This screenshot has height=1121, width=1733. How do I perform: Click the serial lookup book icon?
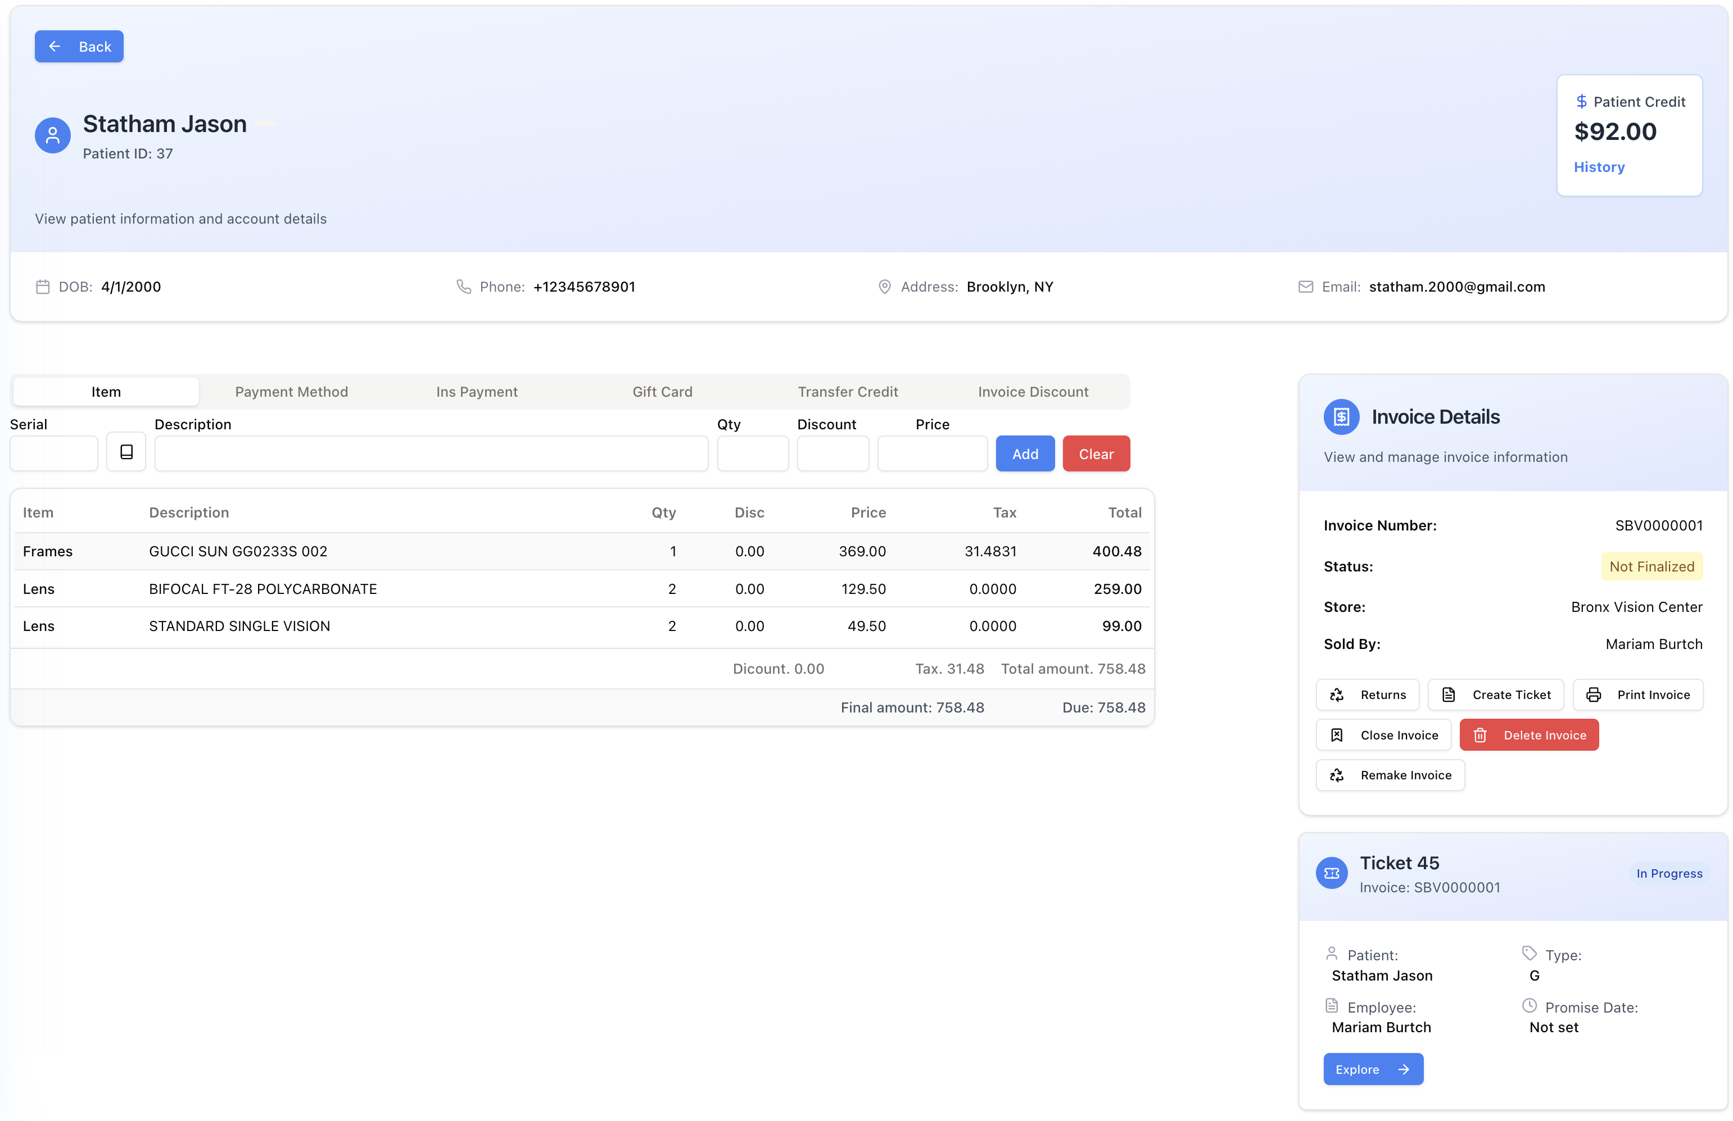126,452
